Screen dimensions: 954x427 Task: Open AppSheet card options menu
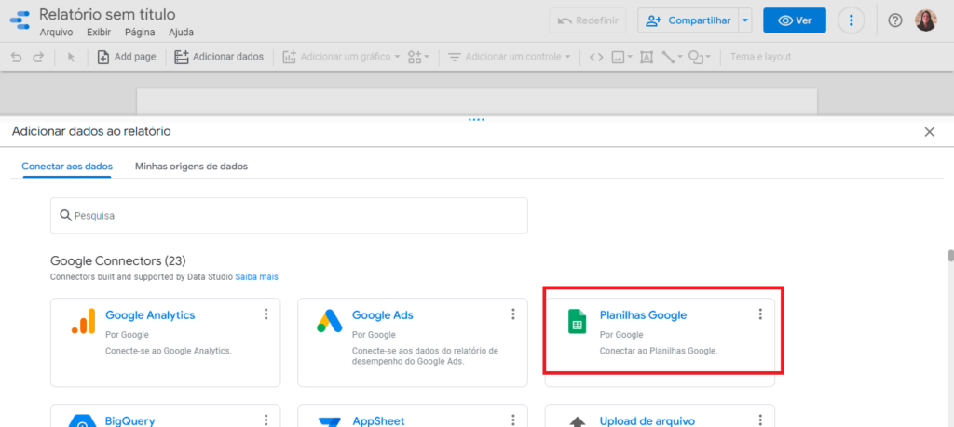pyautogui.click(x=513, y=420)
